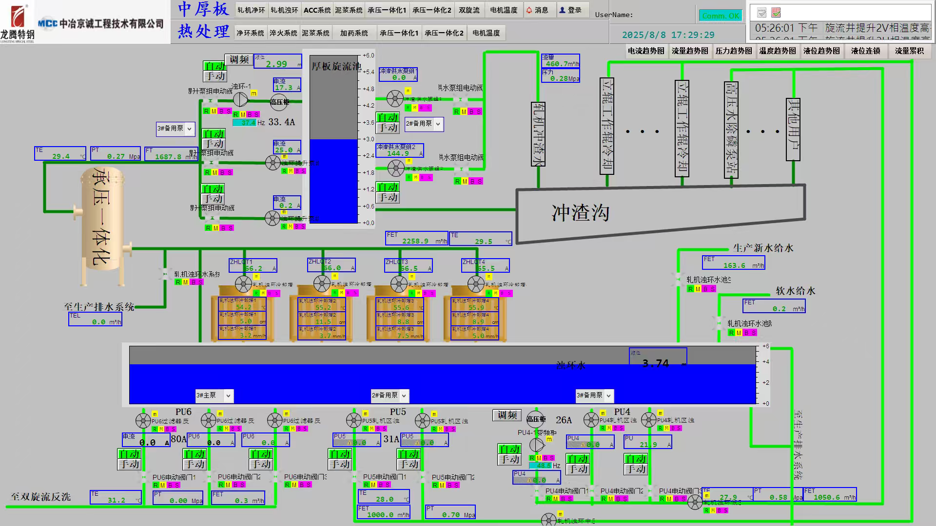Open the 电流趋势图 trend chart
Screen dimensions: 936x526
(x=645, y=51)
